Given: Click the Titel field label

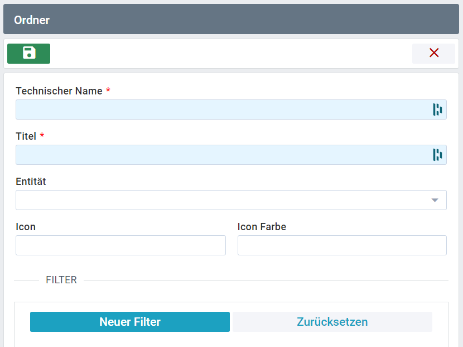Looking at the screenshot, I should [x=26, y=136].
